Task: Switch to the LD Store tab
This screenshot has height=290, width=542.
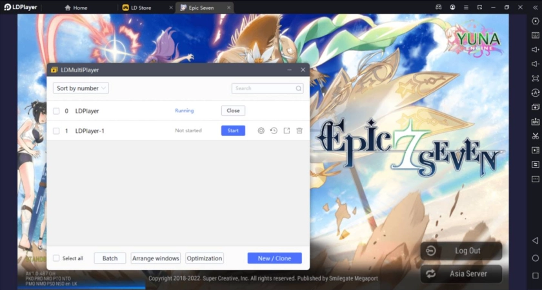Action: [x=137, y=8]
